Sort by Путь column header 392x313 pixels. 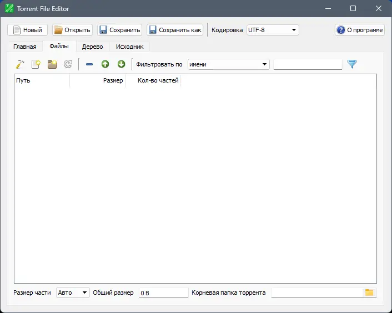click(42, 80)
